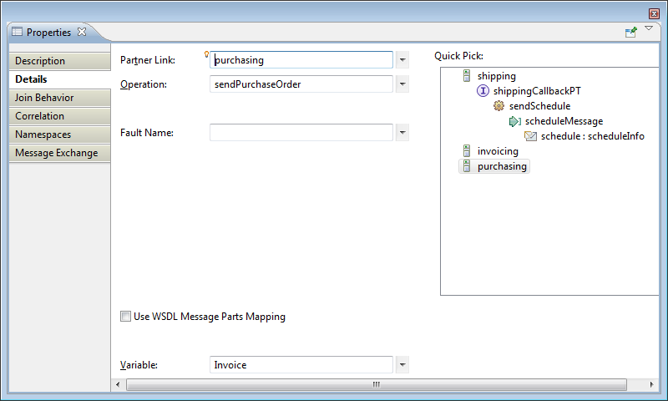The image size is (668, 401).
Task: Click the shipping partner link icon
Action: 467,76
